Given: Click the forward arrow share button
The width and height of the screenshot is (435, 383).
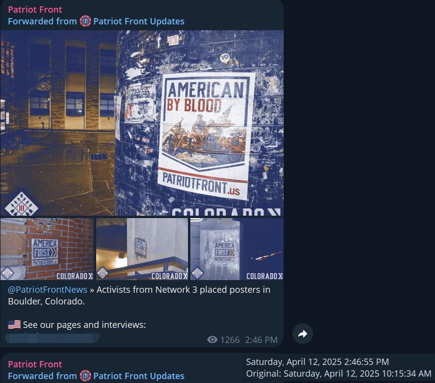Looking at the screenshot, I should tap(302, 334).
